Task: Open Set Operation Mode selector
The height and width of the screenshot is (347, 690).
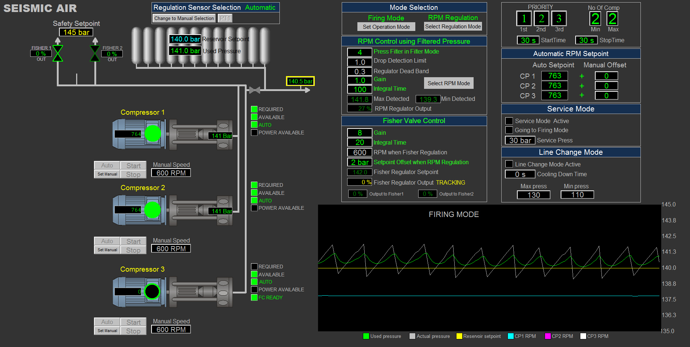Action: pyautogui.click(x=386, y=27)
